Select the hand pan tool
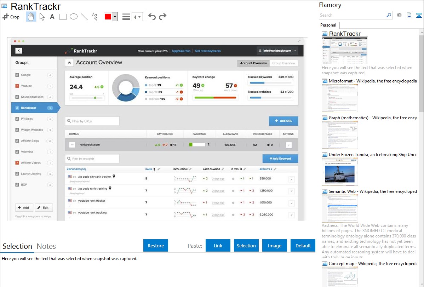This screenshot has height=287, width=424. tap(31, 17)
